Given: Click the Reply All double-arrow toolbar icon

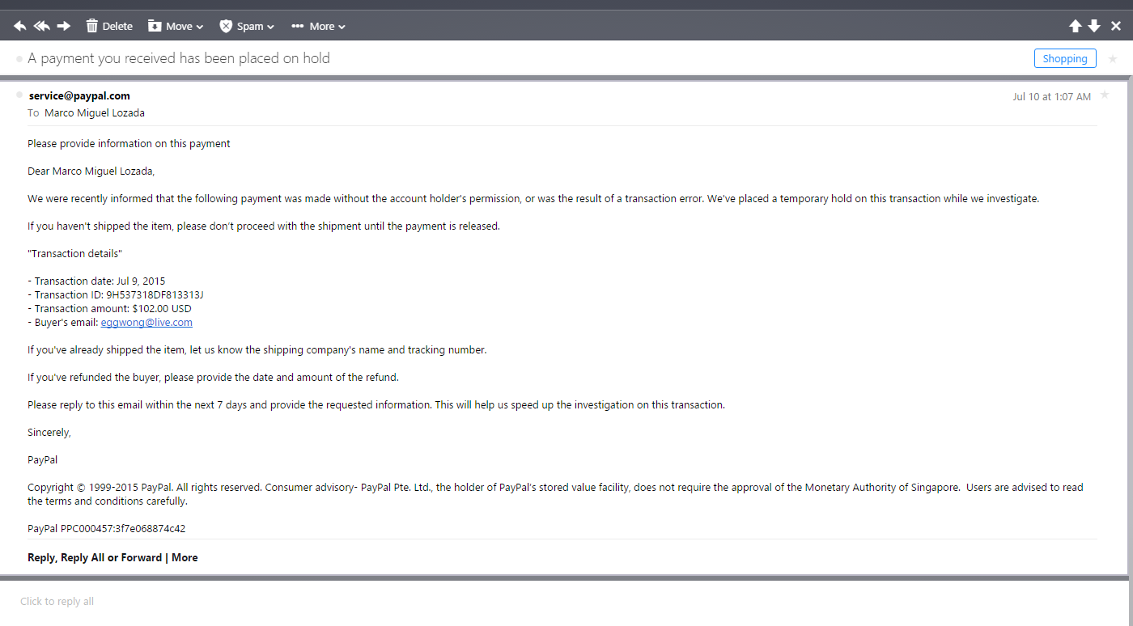Looking at the screenshot, I should [x=42, y=26].
